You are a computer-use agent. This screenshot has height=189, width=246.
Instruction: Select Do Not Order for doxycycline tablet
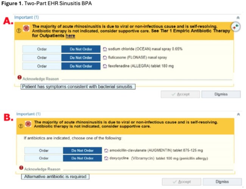click(x=83, y=158)
